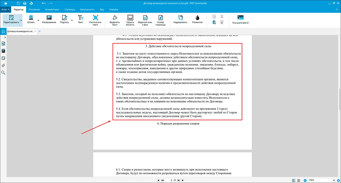
Task: Expand the Редактировать dropdown arrow
Action: (x=21, y=20)
